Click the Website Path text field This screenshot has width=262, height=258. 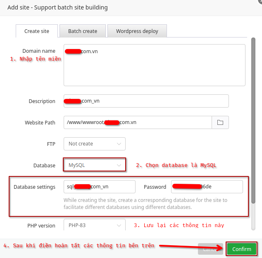[138, 122]
